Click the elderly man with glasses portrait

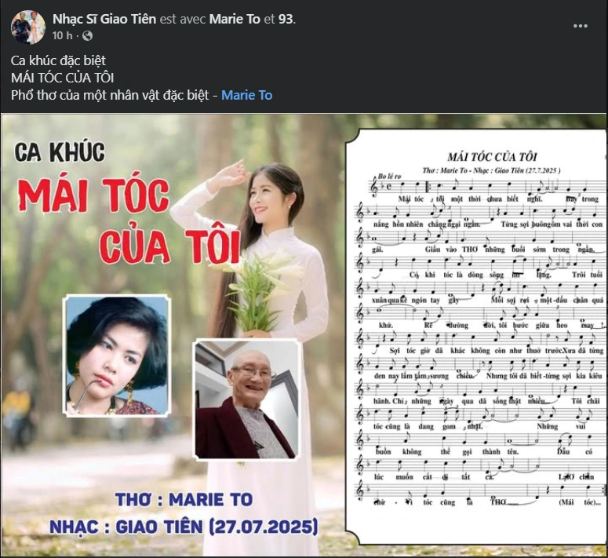tap(246, 399)
